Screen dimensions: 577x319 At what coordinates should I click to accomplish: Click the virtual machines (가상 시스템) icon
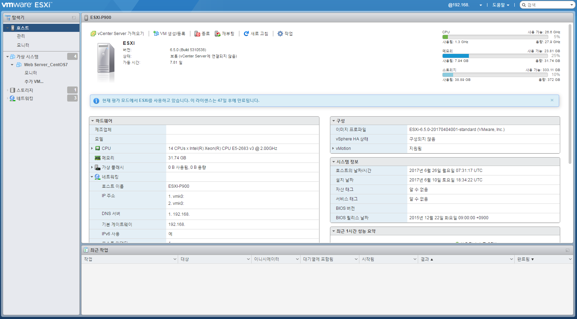[x=13, y=56]
